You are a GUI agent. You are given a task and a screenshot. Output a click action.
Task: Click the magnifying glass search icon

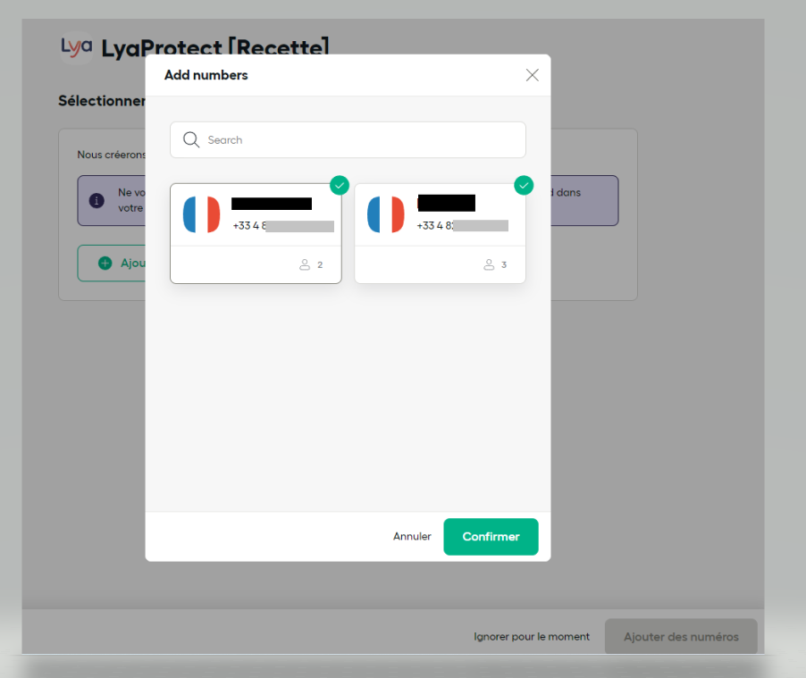190,140
